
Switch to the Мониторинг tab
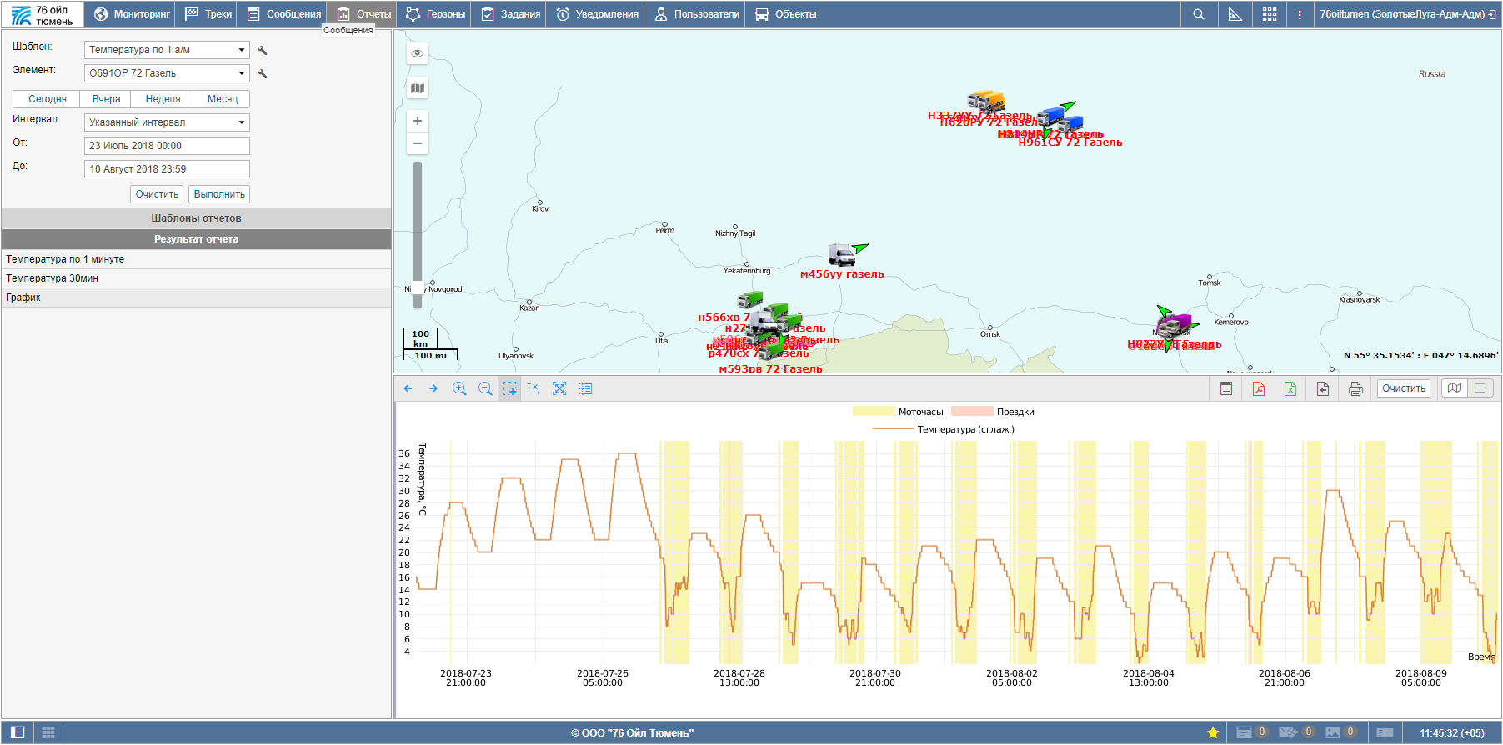click(x=133, y=14)
